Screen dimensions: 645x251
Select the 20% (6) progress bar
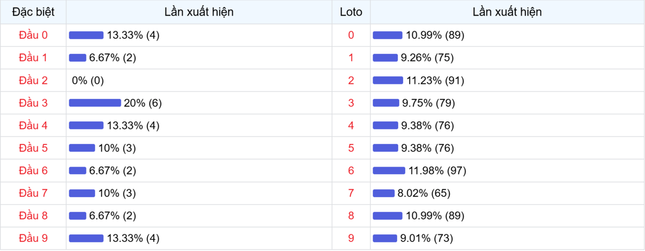(x=95, y=103)
